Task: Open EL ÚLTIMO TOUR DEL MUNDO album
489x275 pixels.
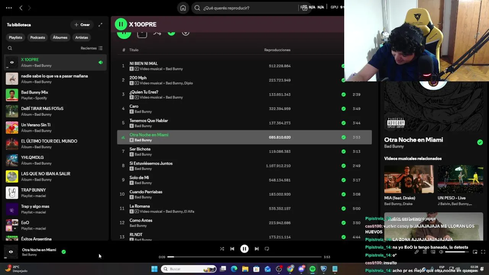Action: point(55,144)
